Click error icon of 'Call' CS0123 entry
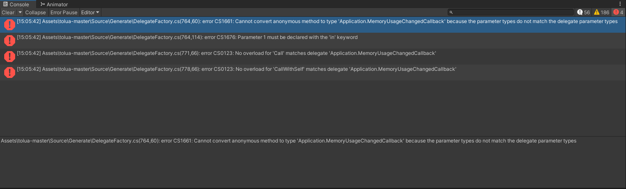This screenshot has width=626, height=189. pos(9,57)
